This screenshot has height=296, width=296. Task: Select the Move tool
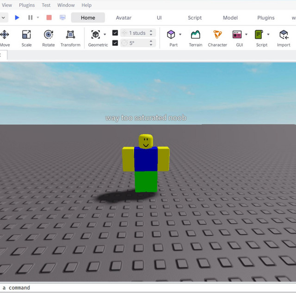5,38
